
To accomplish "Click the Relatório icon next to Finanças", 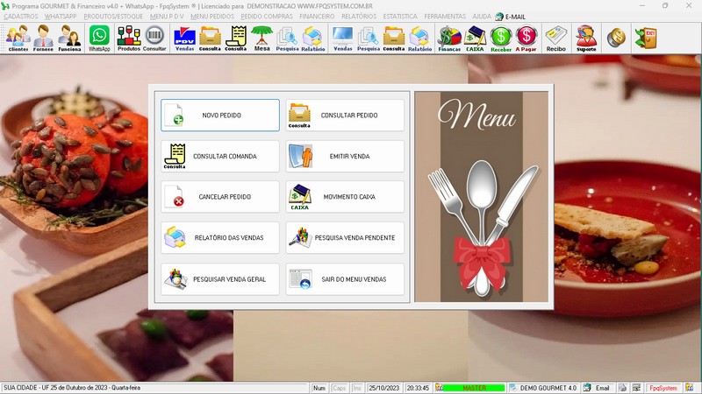I will click(x=419, y=39).
